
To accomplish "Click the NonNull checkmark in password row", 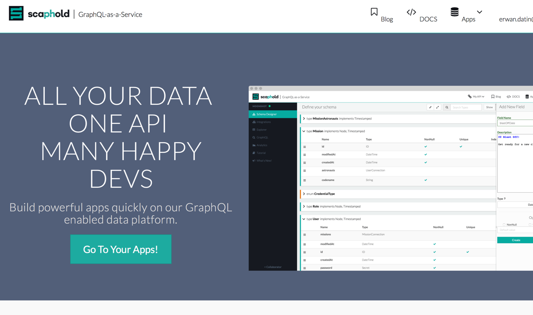I will pyautogui.click(x=435, y=268).
